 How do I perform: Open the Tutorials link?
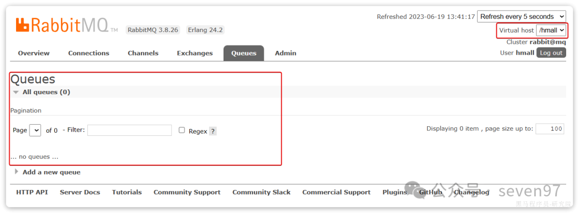point(127,192)
